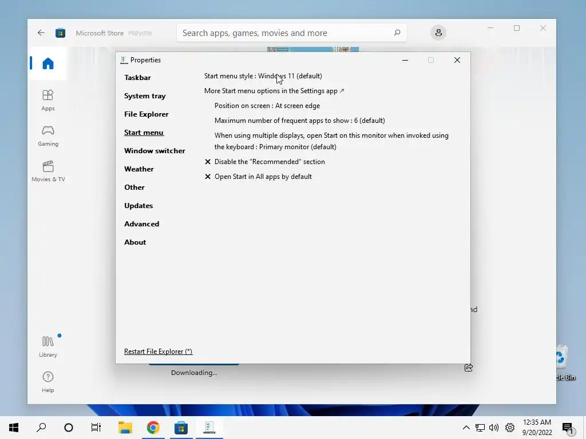Toggle Disable the Recommended section
The width and height of the screenshot is (586, 439).
pyautogui.click(x=264, y=162)
